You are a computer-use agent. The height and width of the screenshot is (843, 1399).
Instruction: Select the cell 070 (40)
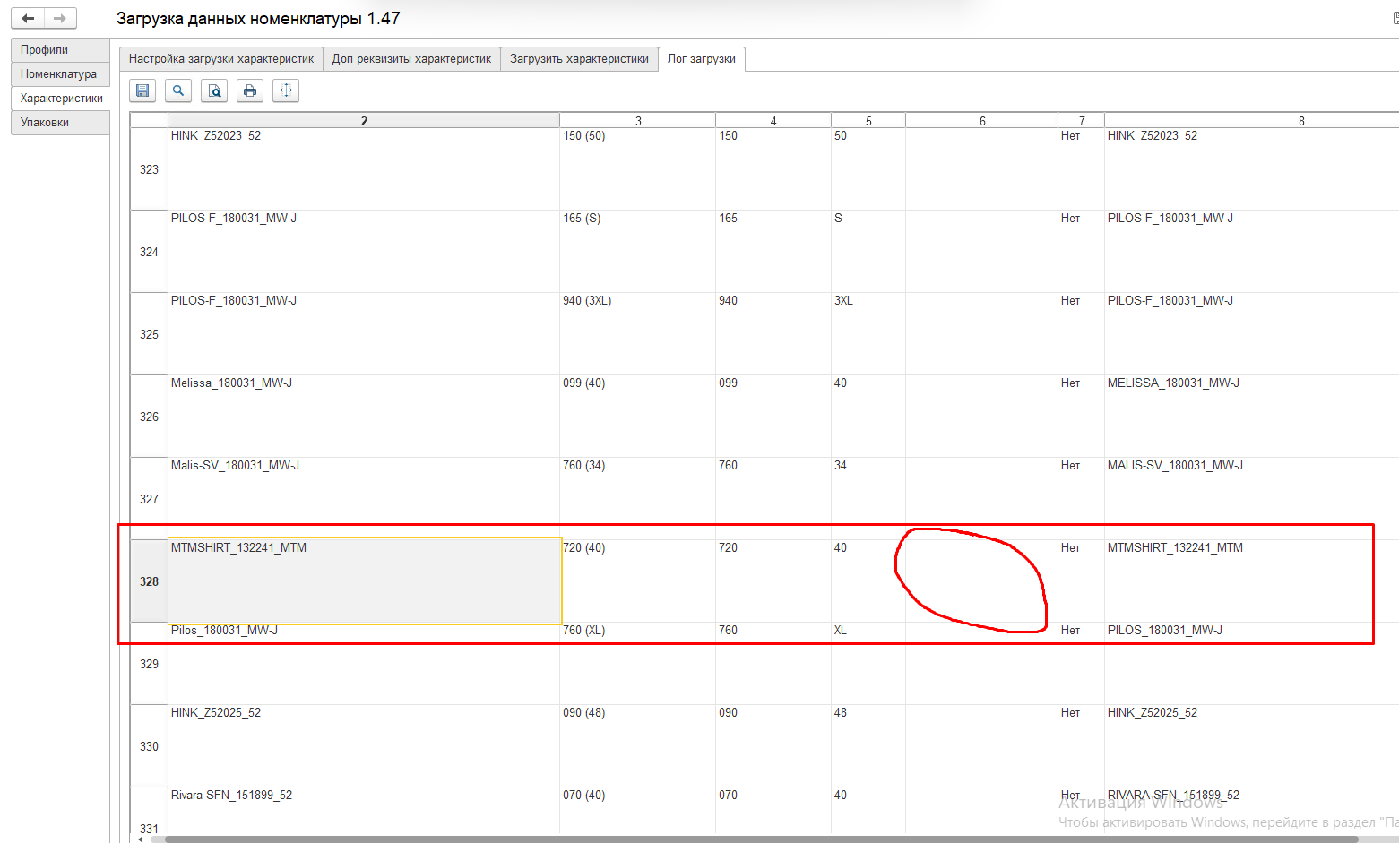(x=638, y=812)
